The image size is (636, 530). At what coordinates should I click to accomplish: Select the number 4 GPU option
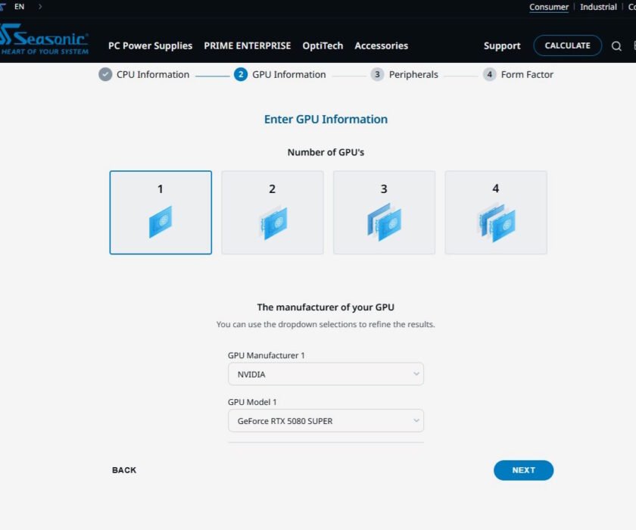pos(496,213)
